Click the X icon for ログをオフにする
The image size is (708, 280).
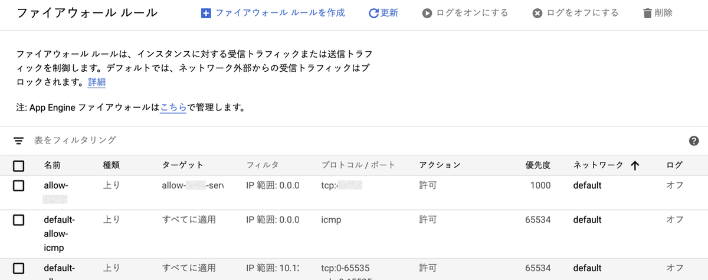coord(537,13)
